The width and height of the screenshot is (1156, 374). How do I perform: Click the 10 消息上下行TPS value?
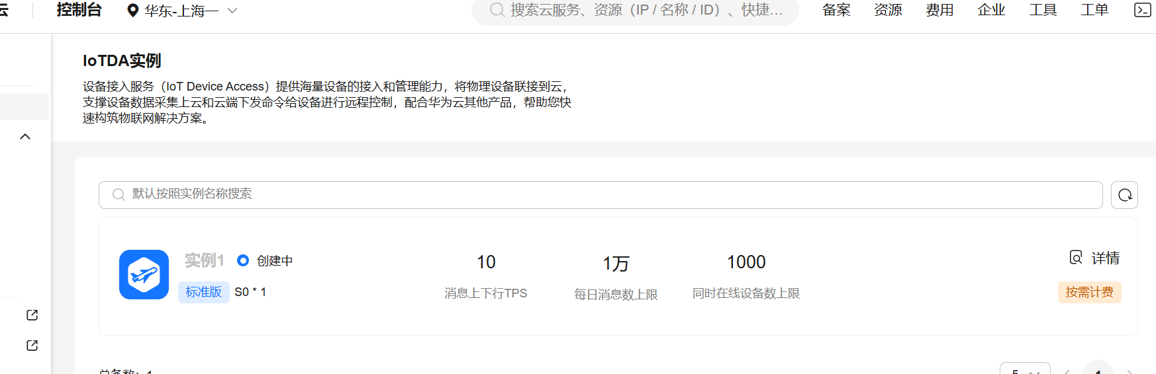[486, 262]
